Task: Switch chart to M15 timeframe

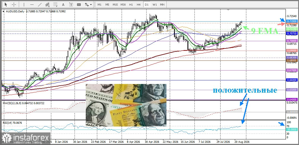Action: point(115,4)
